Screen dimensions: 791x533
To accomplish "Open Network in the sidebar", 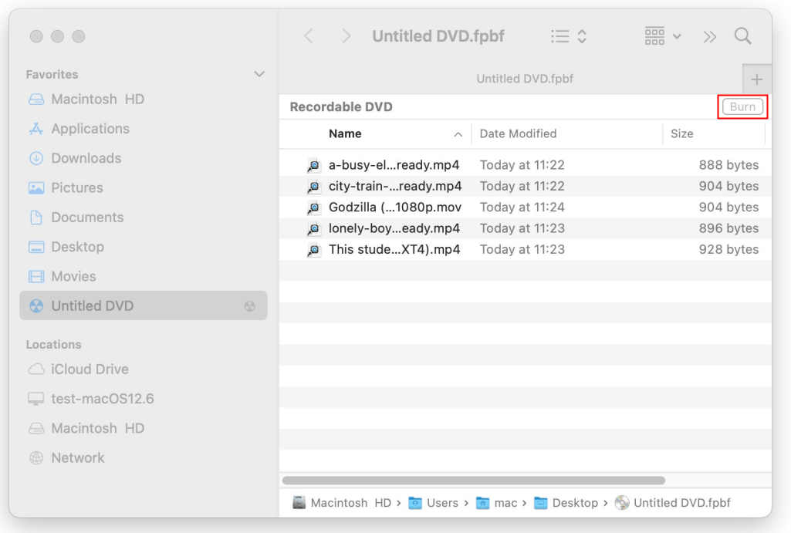I will pyautogui.click(x=77, y=457).
